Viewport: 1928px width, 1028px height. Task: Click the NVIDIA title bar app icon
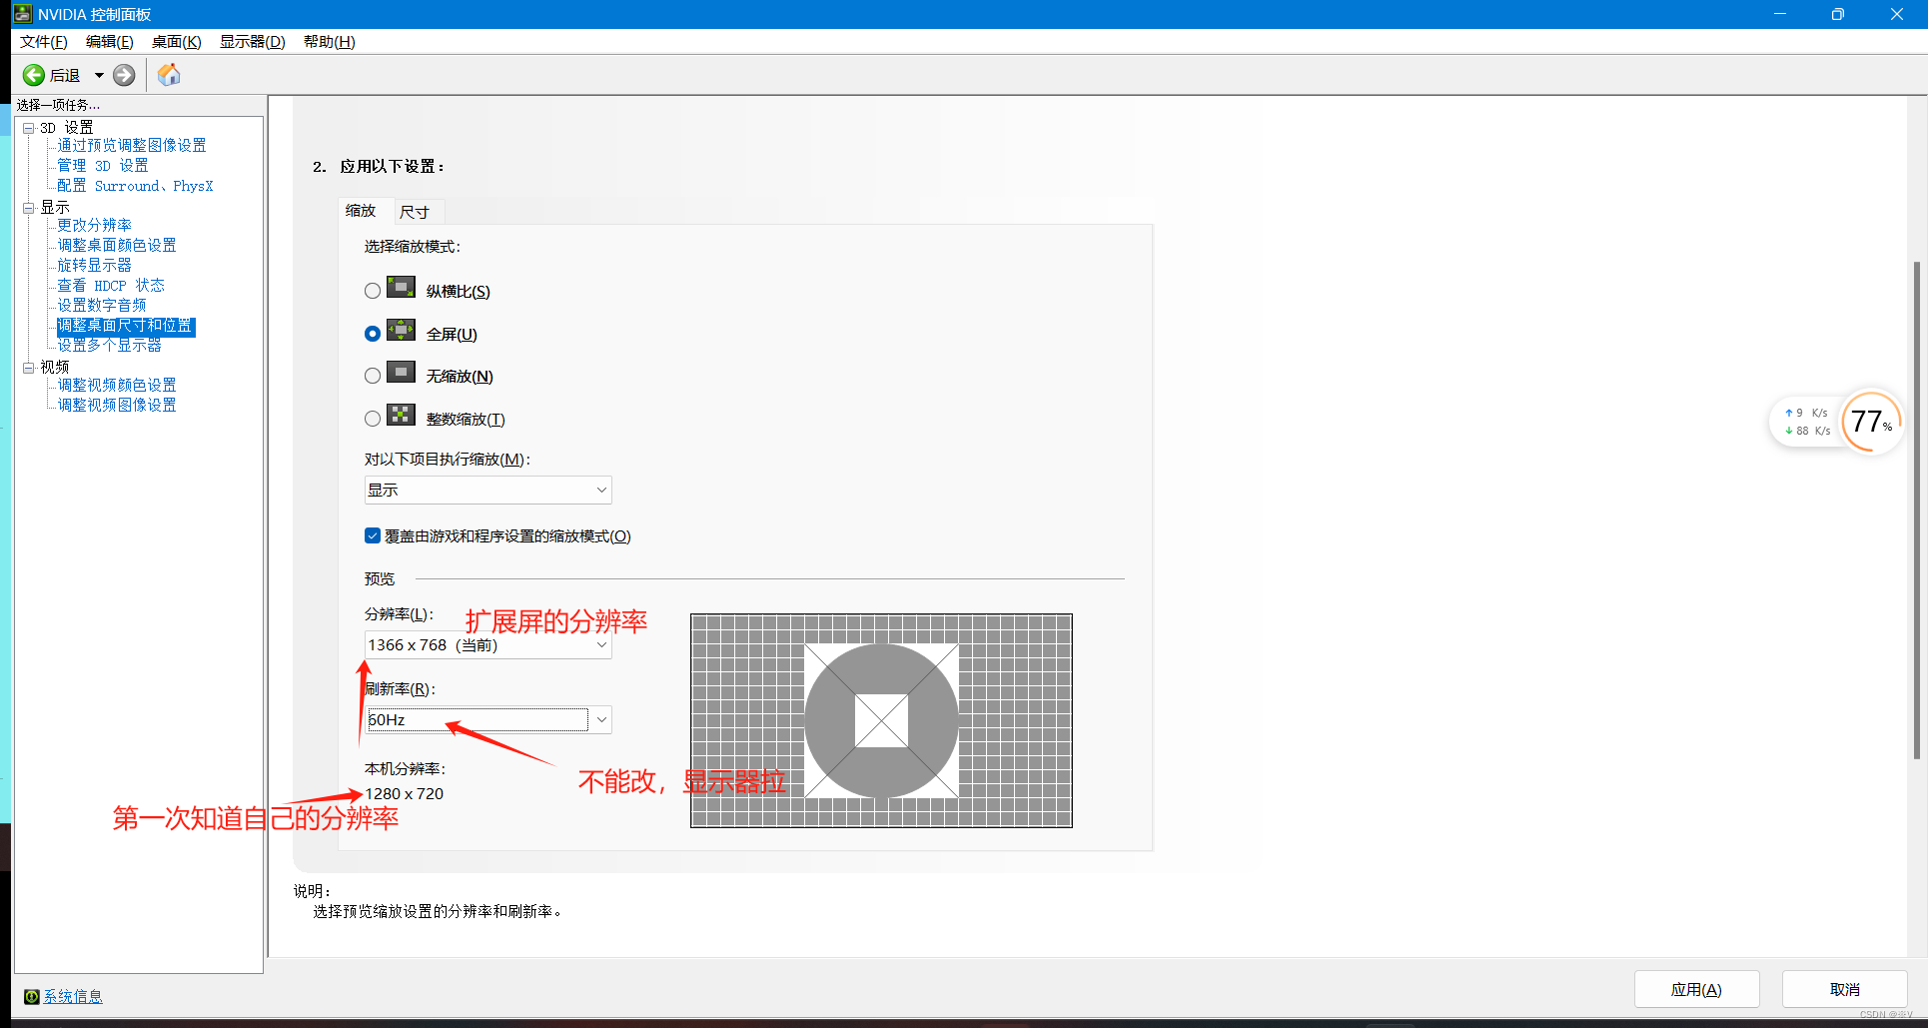click(x=22, y=14)
